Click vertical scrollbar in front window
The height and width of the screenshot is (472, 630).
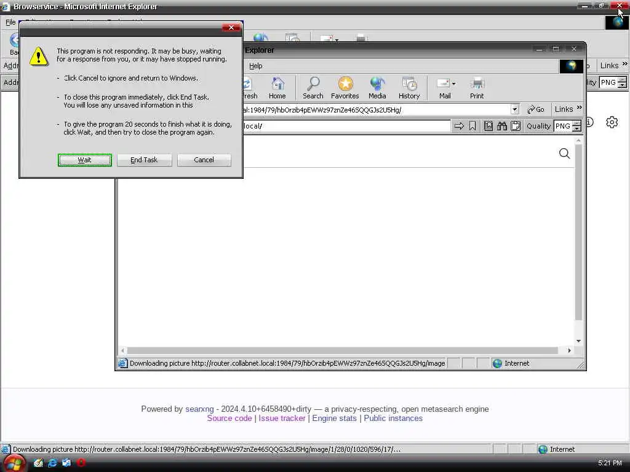pyautogui.click(x=578, y=232)
